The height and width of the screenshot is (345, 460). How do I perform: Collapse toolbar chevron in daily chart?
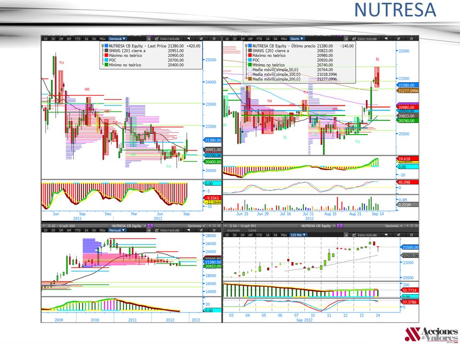click(x=346, y=39)
